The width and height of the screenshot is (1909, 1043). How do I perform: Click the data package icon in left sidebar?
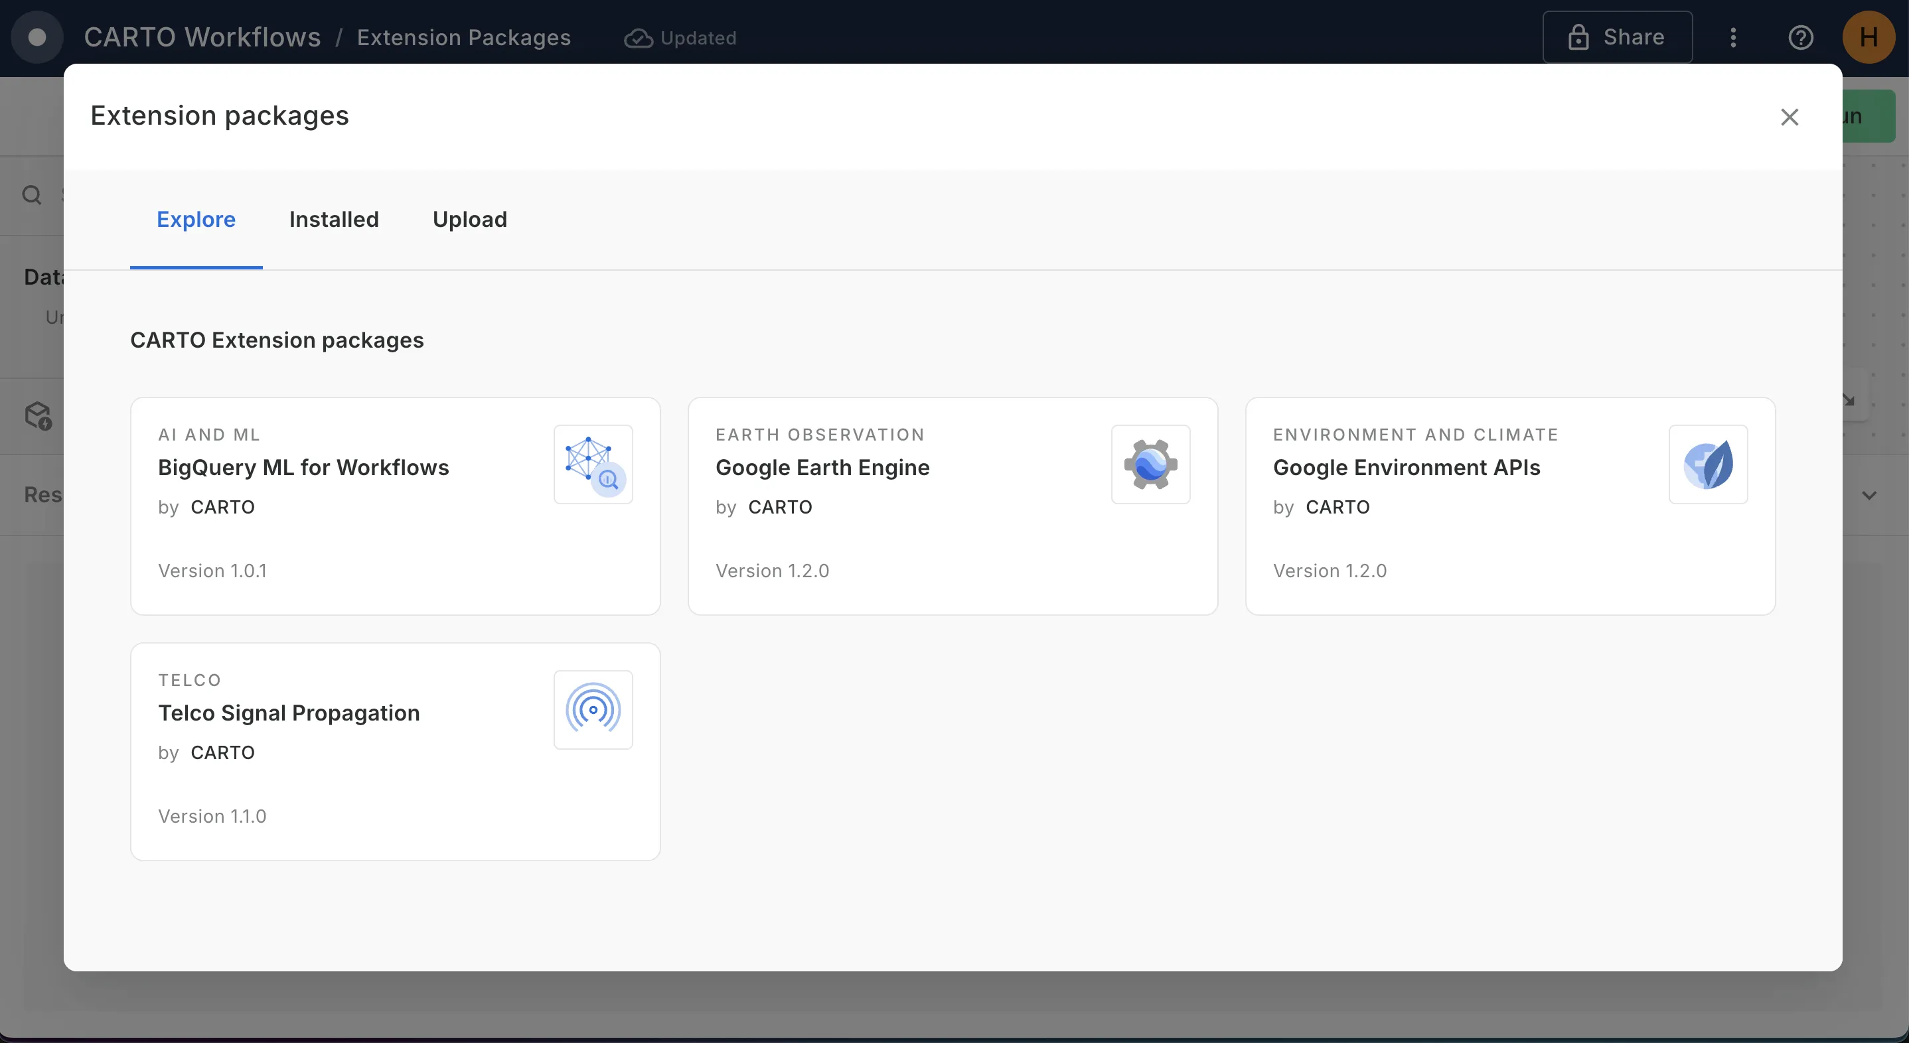(x=38, y=415)
